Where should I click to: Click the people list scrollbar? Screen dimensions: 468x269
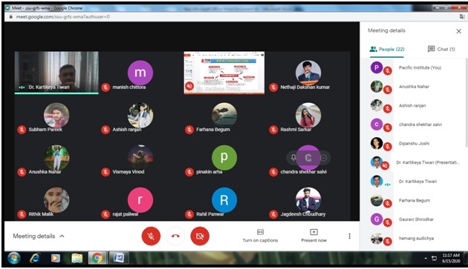pyautogui.click(x=466, y=103)
